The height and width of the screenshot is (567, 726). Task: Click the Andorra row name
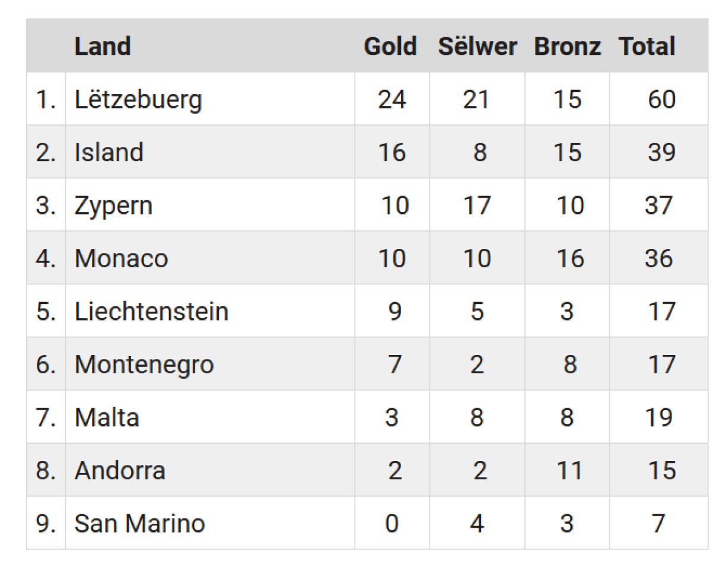120,470
